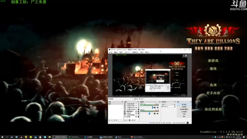This screenshot has width=247, height=139.
Task: Open the 场景集合 menu in OBS
Action: (135, 52)
